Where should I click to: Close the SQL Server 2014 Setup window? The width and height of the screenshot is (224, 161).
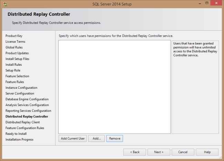215,3
